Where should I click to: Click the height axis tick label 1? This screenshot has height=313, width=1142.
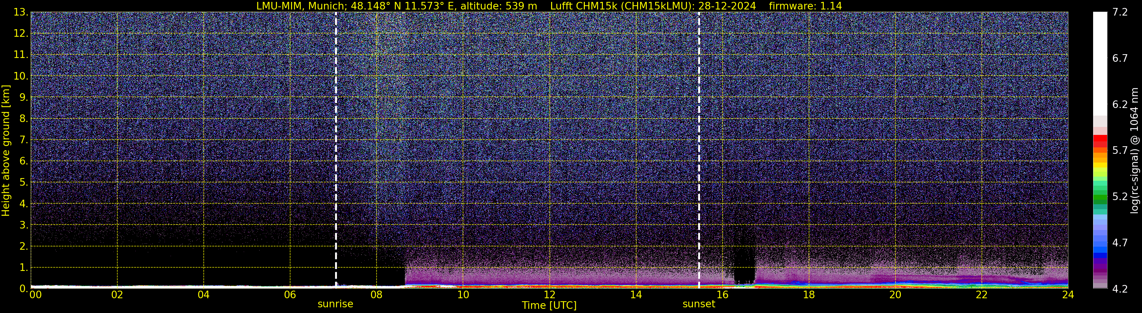click(x=24, y=268)
